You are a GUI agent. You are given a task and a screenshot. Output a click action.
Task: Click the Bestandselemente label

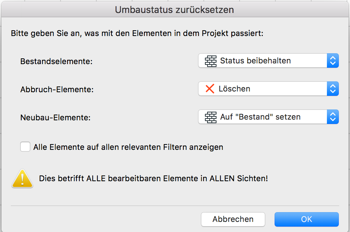click(57, 62)
